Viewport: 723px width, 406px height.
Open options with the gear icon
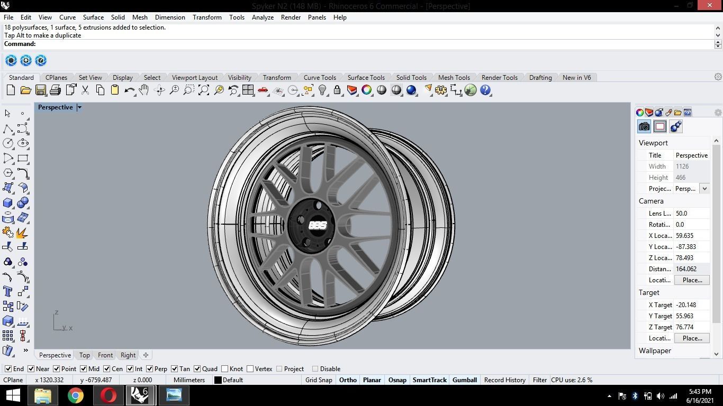pyautogui.click(x=441, y=90)
